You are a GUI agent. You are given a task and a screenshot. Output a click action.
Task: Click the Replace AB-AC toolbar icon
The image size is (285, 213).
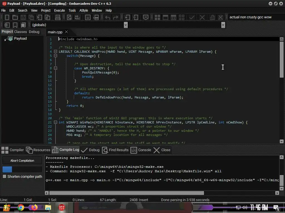click(x=78, y=17)
